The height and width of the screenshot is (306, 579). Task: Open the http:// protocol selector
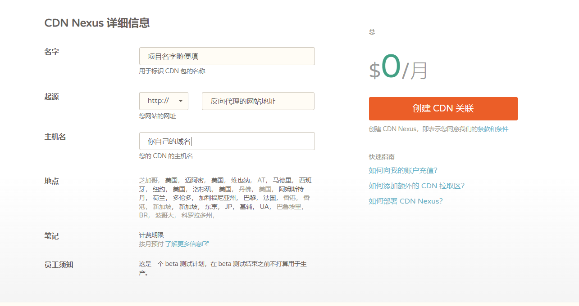click(164, 101)
